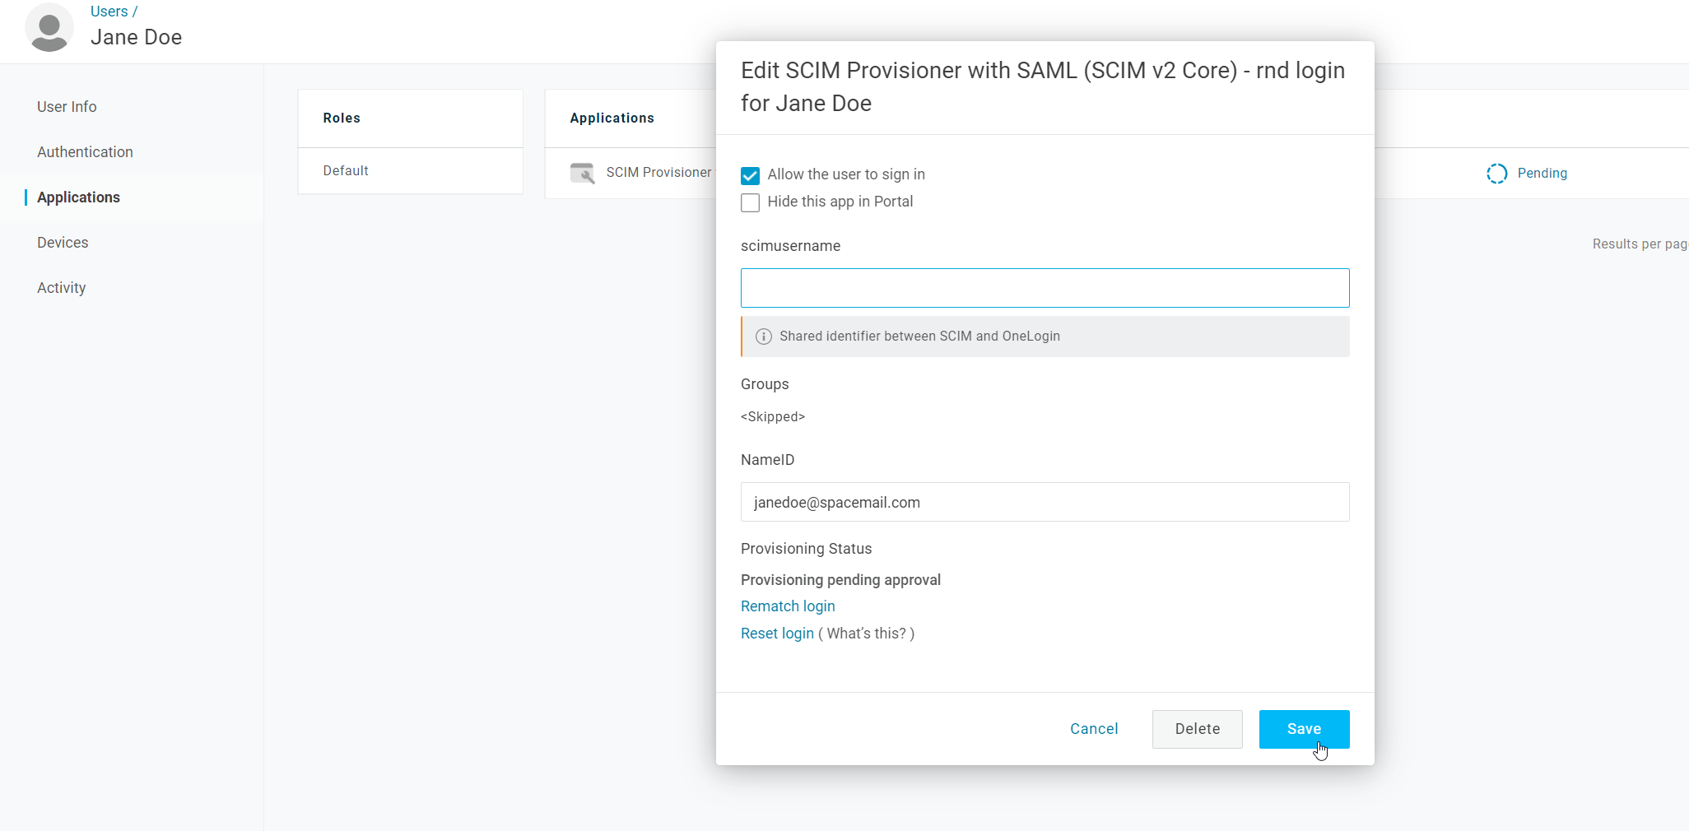Open the Authentication sidebar section
This screenshot has width=1689, height=831.
[85, 152]
